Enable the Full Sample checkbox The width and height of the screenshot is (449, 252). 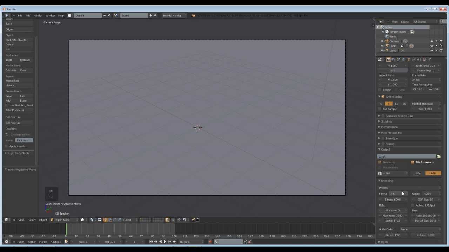[x=380, y=109]
